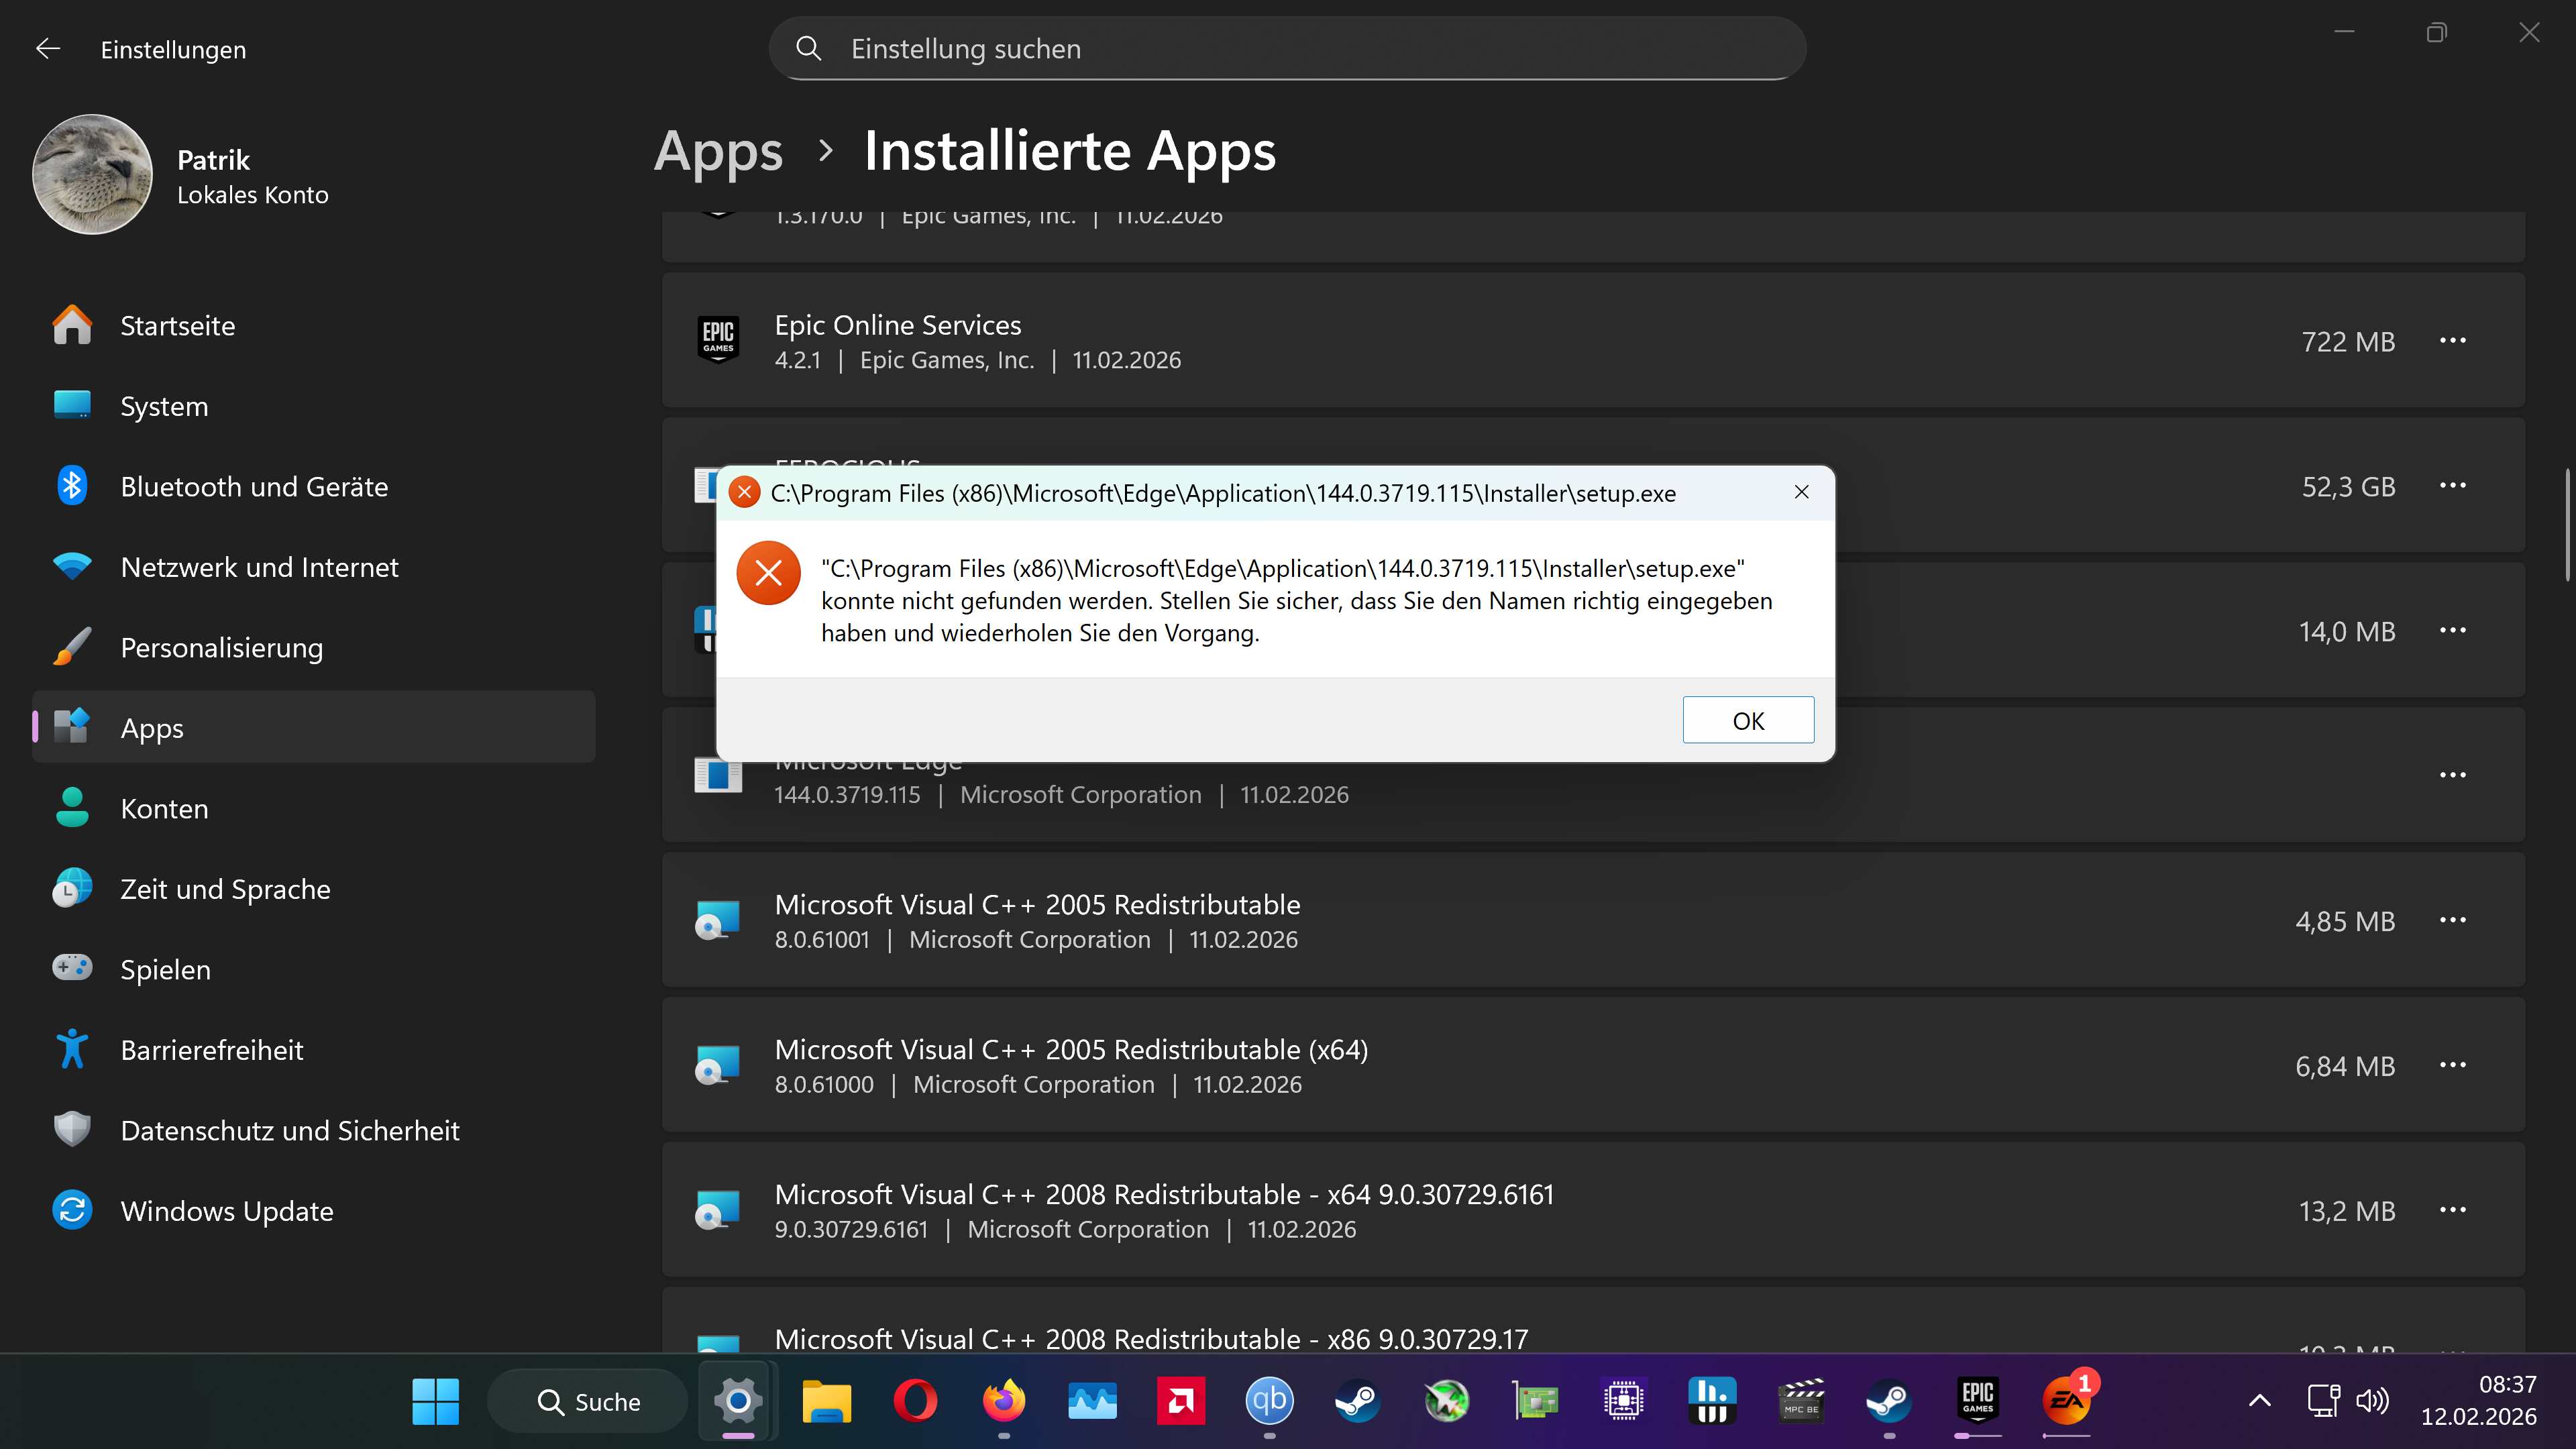This screenshot has width=2576, height=1449.
Task: Select Netzwerk und Internet in the sidebar
Action: point(259,567)
